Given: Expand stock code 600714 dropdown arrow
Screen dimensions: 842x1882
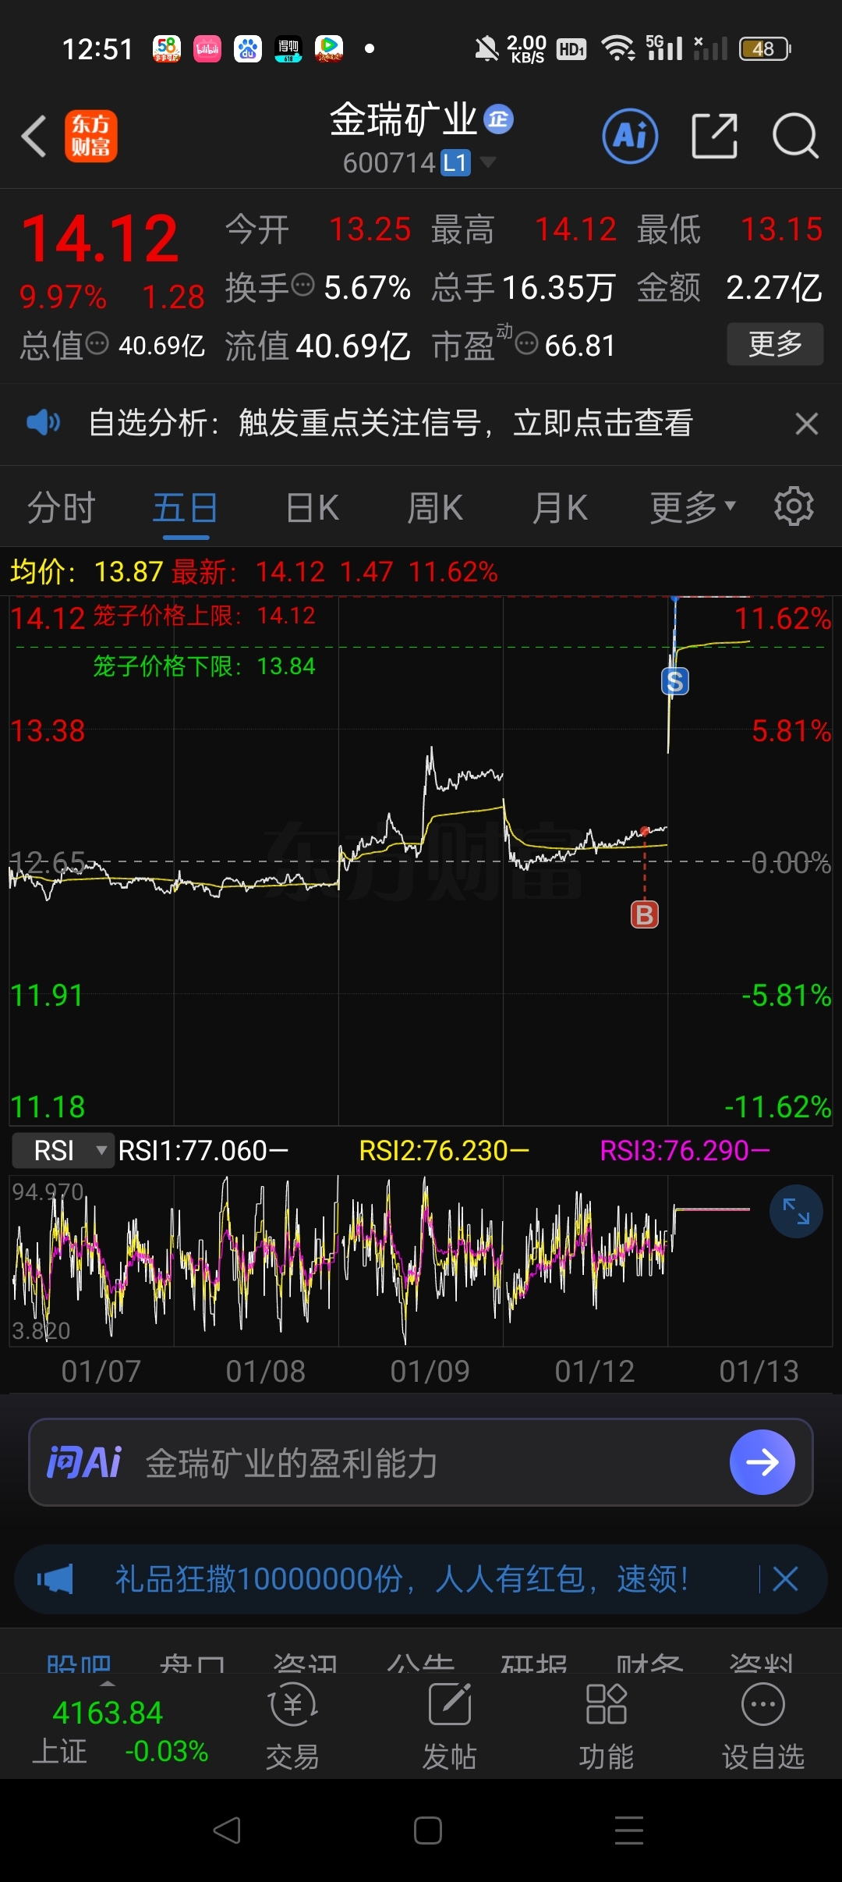Looking at the screenshot, I should pos(488,162).
